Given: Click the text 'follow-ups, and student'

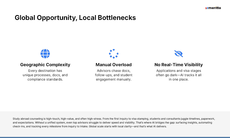Looking at the screenshot, I should [114, 75].
